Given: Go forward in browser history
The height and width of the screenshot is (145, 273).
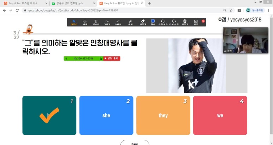Looking at the screenshot, I should pyautogui.click(x=11, y=11).
